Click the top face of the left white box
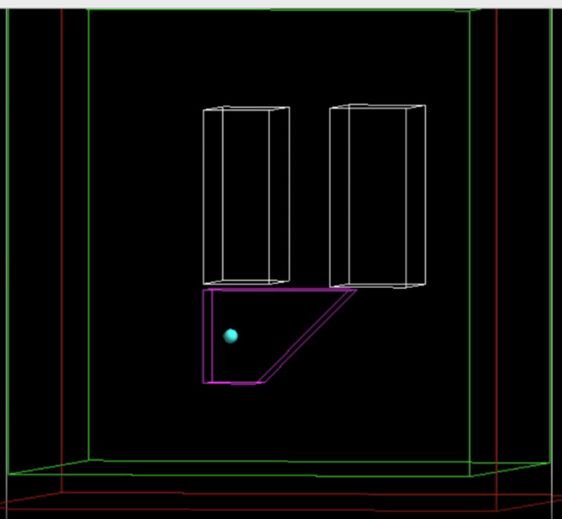Screen dimensions: 562x519 click(246, 109)
